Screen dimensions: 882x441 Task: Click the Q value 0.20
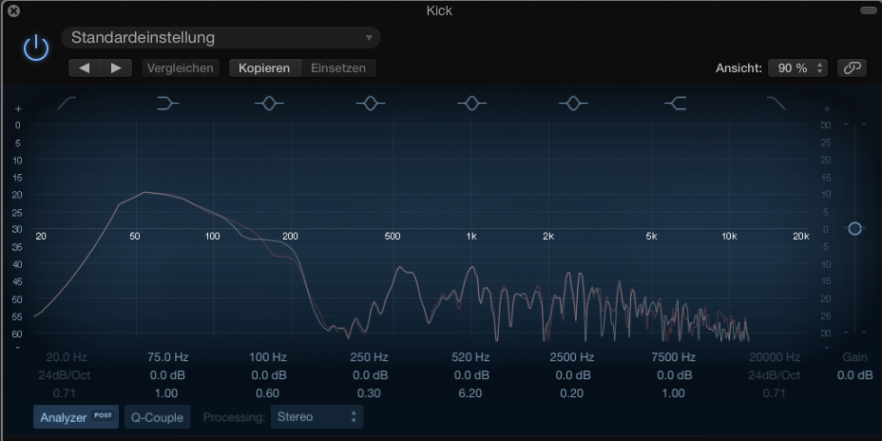(572, 393)
